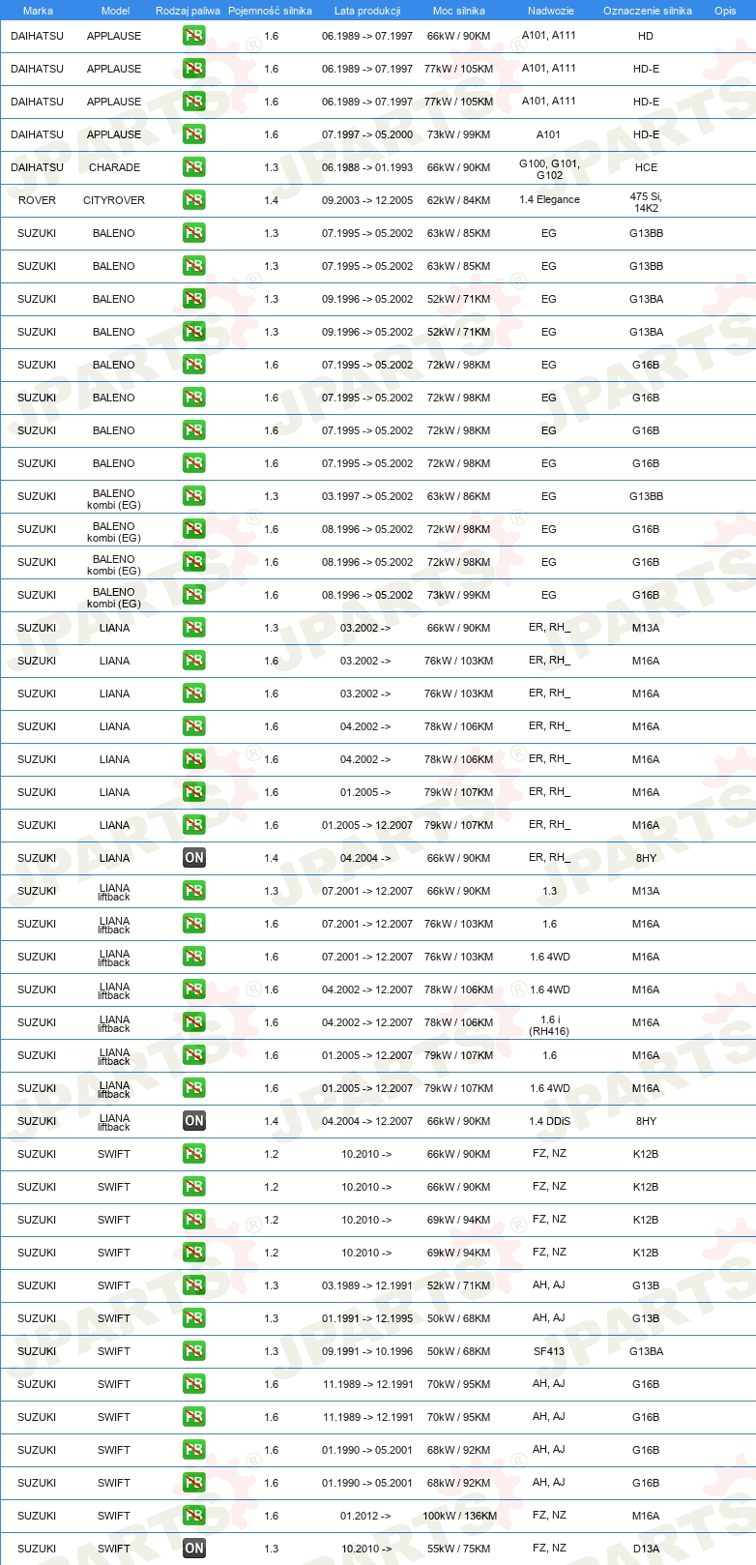Click petrol icon in SWIFT 52kW / 71KM G13B row
Screen dimensions: 756x1565
pyautogui.click(x=194, y=1285)
